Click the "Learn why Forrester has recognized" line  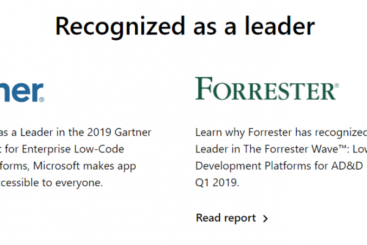pyautogui.click(x=281, y=132)
